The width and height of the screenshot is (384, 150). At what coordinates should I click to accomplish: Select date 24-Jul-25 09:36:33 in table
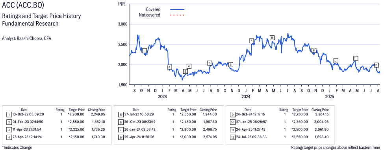pyautogui.click(x=251, y=137)
